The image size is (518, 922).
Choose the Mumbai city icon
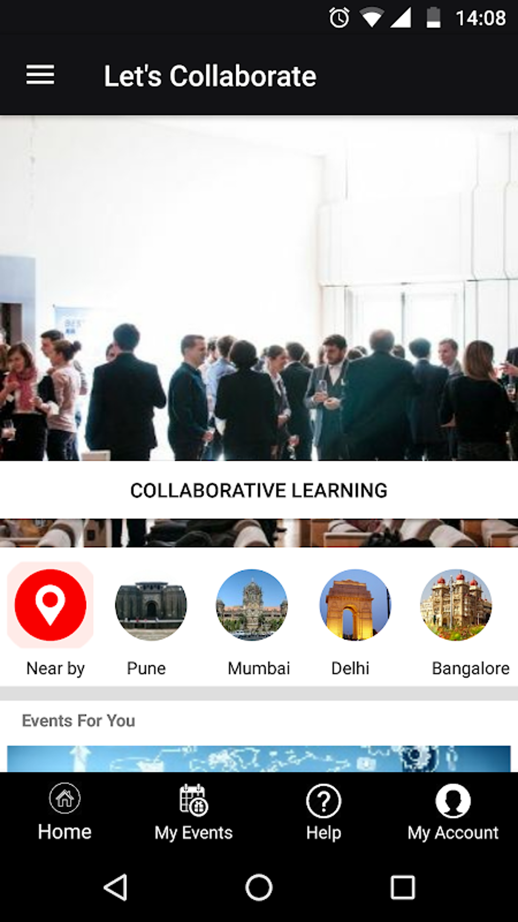[252, 605]
